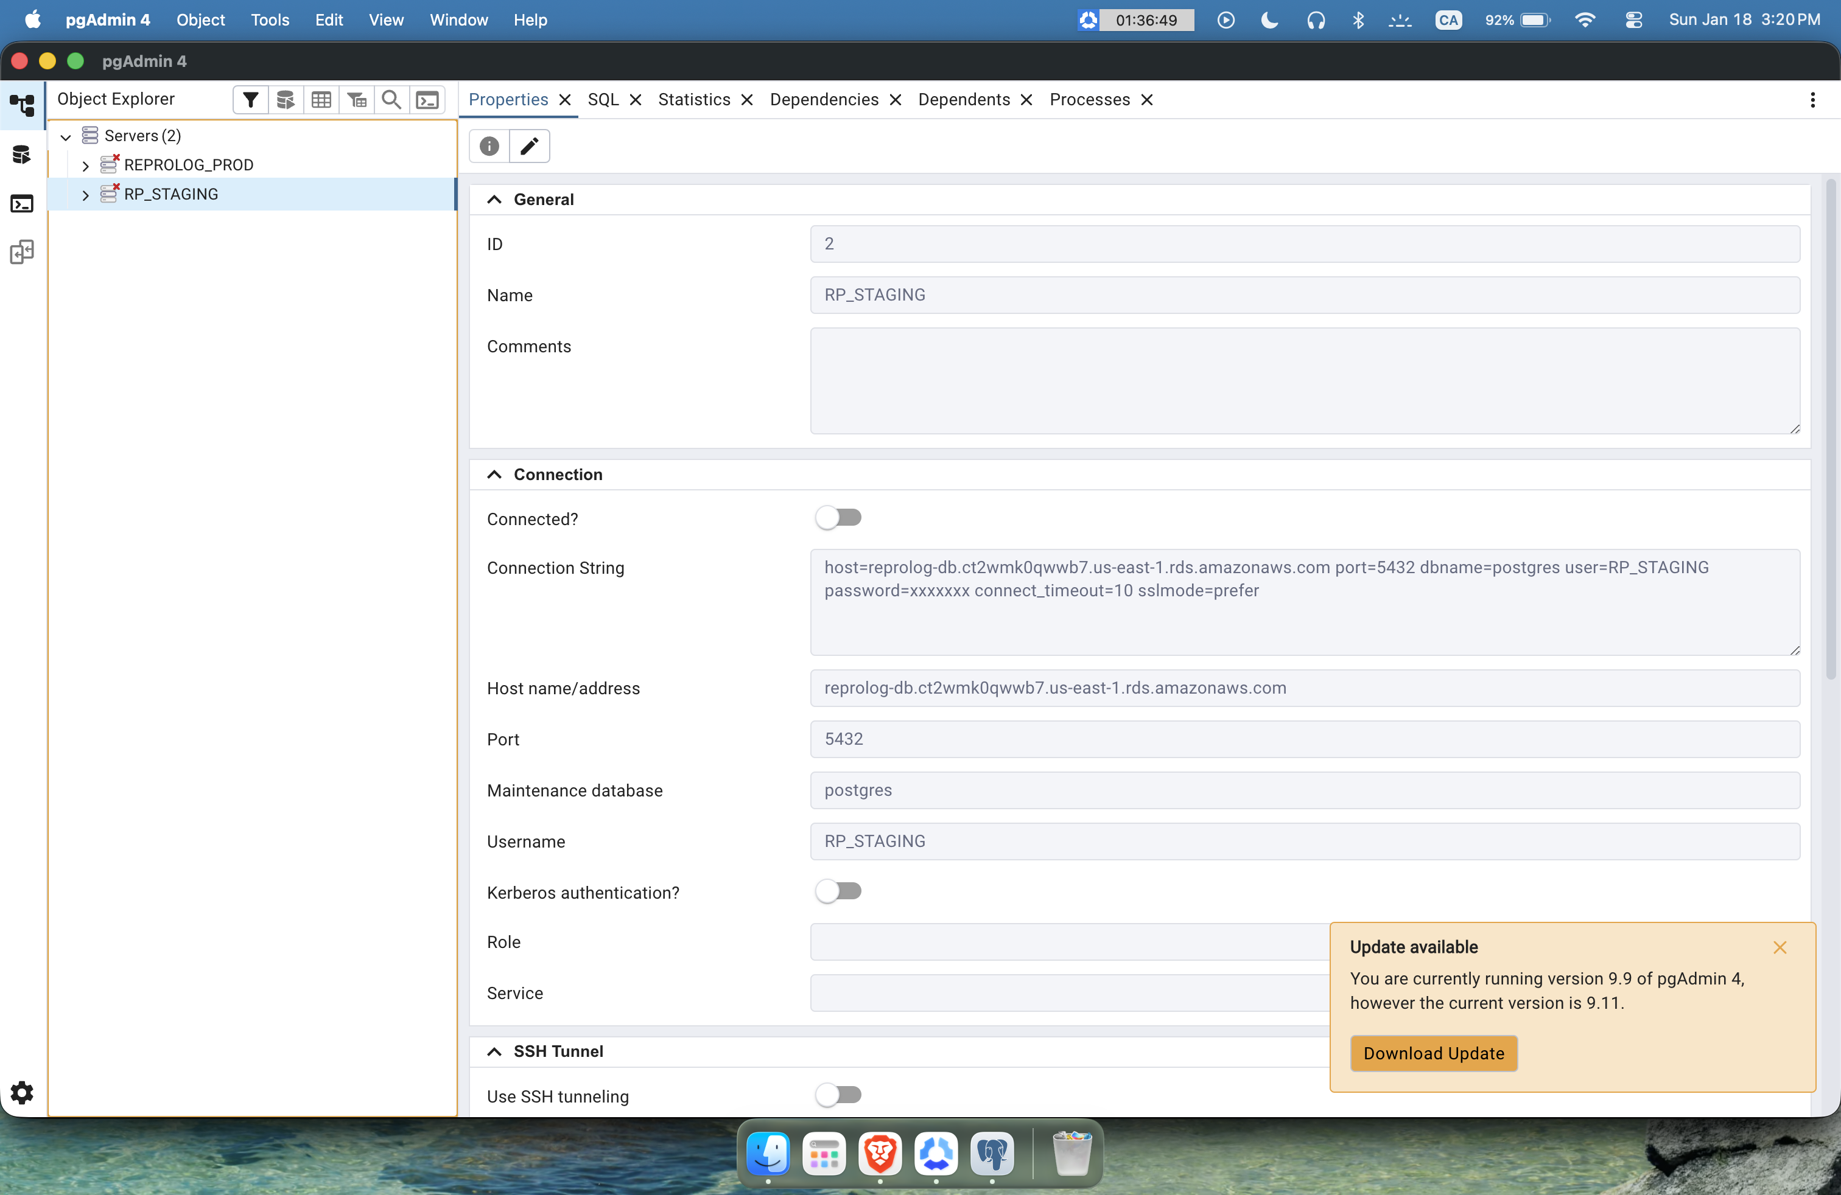Viewport: 1841px width, 1195px height.
Task: Toggle Kerberos authentication switch
Action: pos(838,891)
